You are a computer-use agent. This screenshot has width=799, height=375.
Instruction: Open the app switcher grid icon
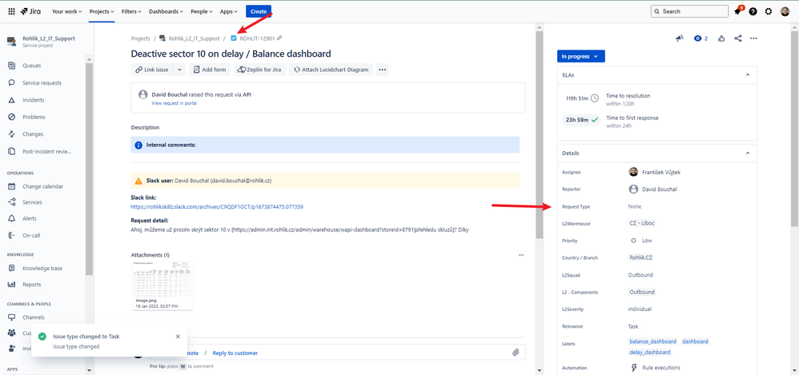[x=12, y=11]
